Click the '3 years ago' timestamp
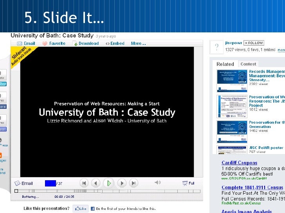 106,36
